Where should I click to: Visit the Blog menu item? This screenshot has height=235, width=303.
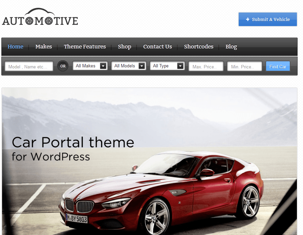231,47
